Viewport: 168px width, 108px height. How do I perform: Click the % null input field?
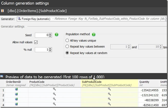41,50
